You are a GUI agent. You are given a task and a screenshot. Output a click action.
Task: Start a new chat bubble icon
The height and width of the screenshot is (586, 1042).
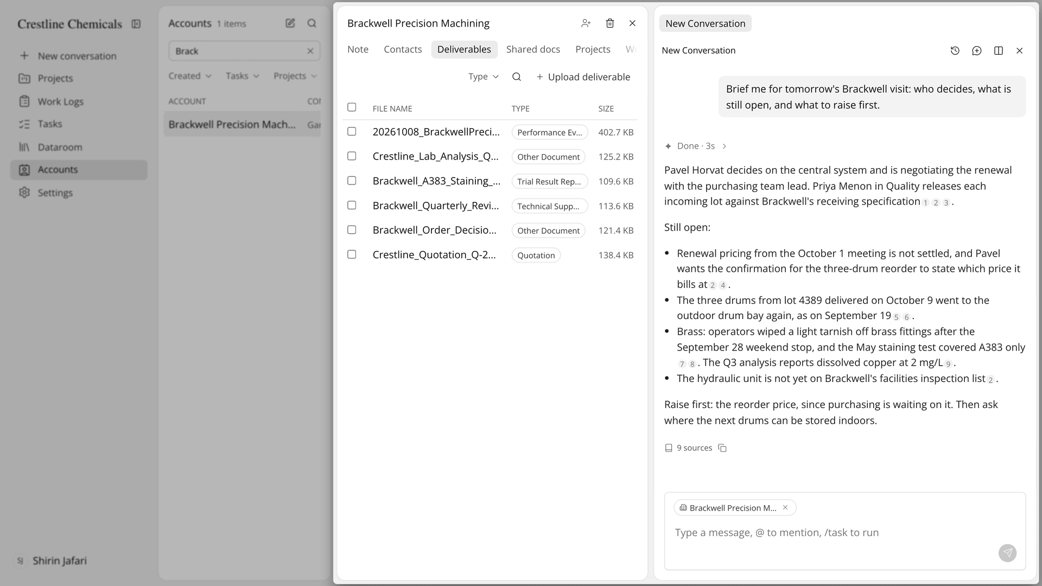[977, 50]
